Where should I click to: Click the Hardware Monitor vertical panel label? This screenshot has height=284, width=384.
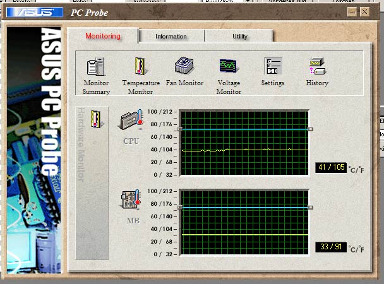click(x=81, y=145)
